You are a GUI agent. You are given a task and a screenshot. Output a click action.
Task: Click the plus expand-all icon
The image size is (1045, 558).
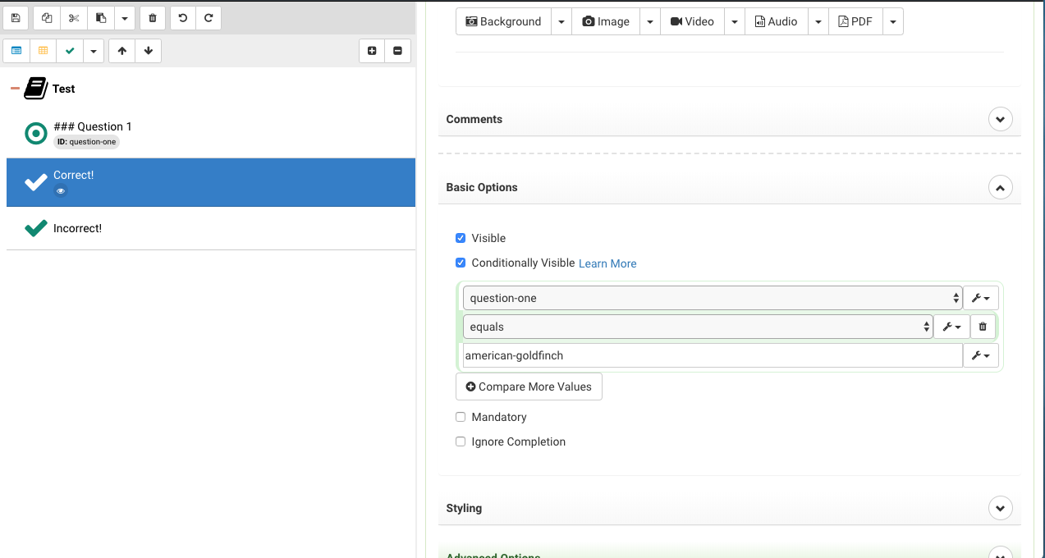point(372,51)
